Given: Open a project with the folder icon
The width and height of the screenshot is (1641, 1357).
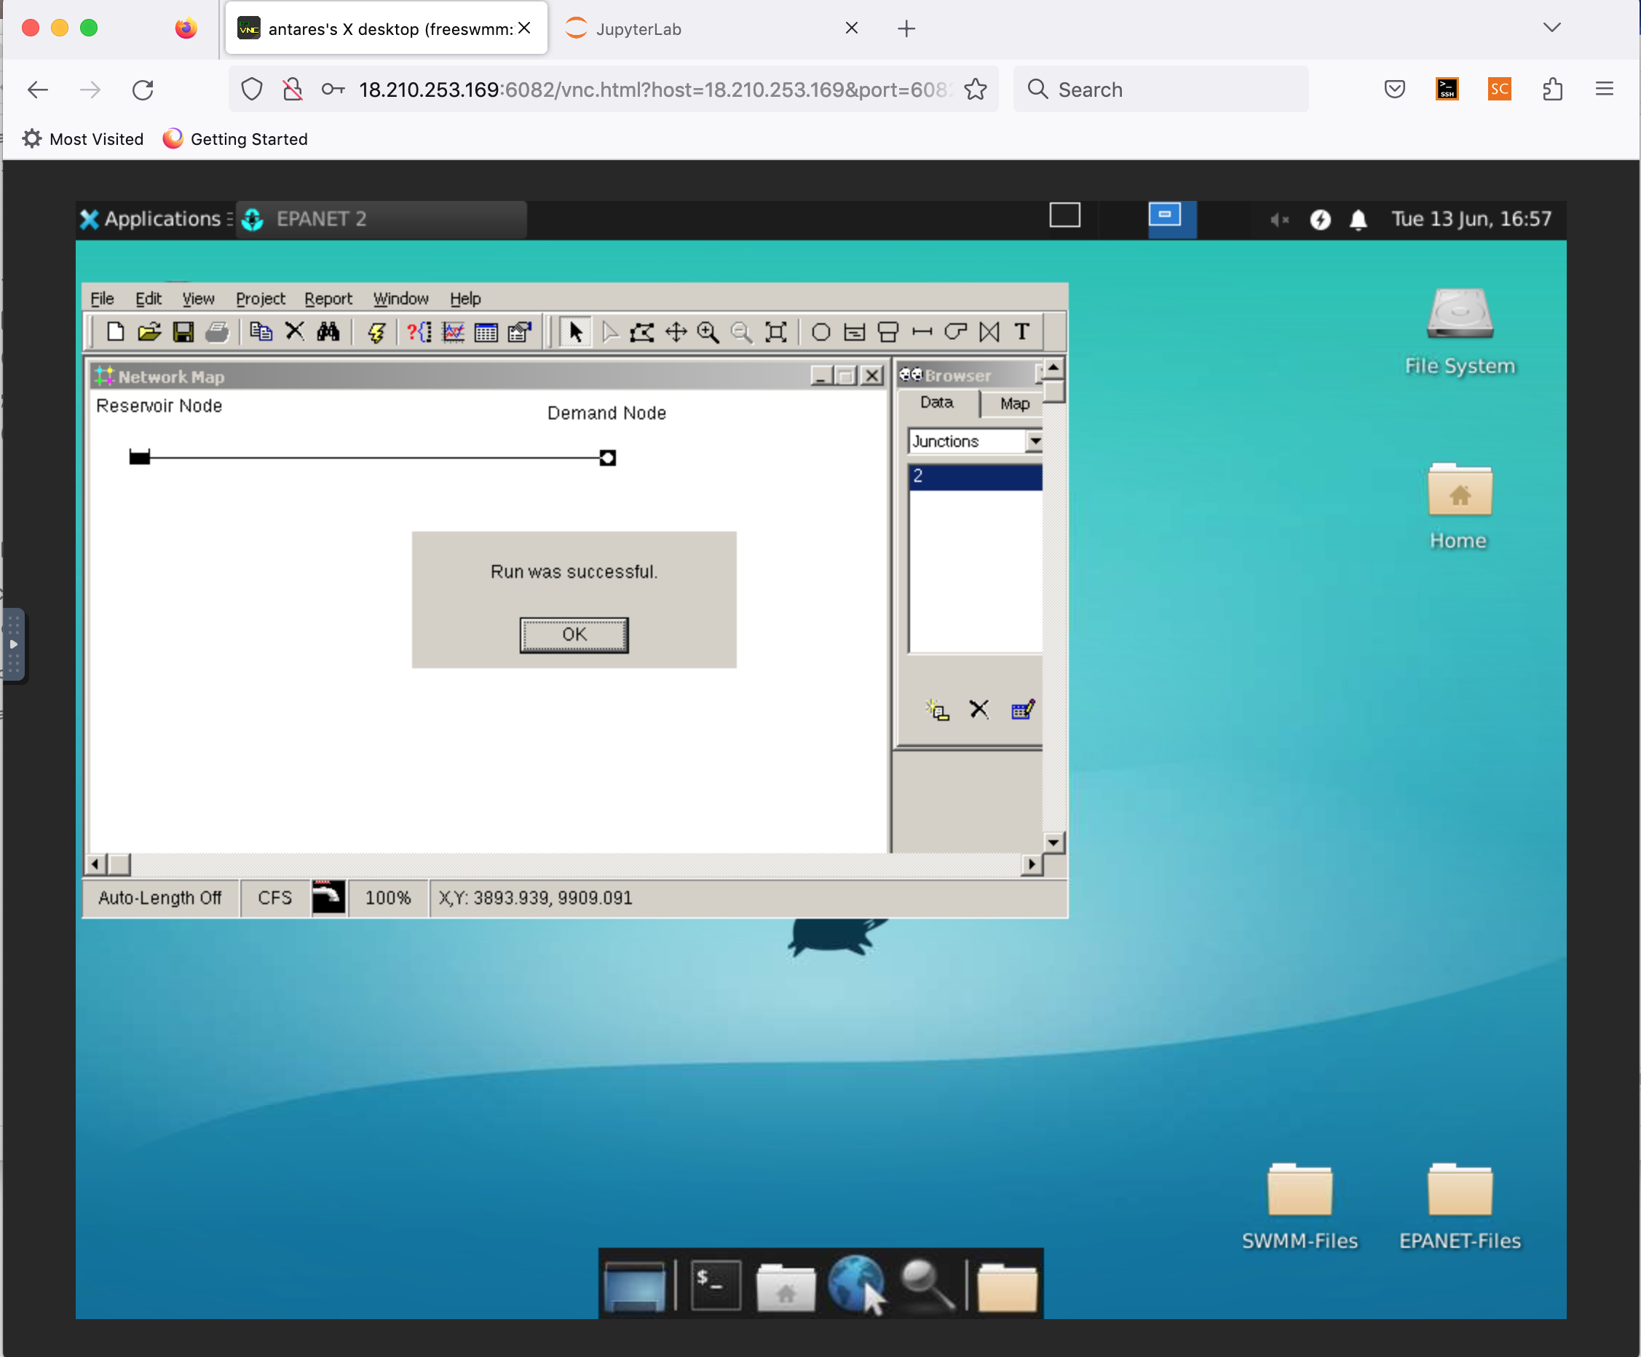Looking at the screenshot, I should [x=149, y=332].
